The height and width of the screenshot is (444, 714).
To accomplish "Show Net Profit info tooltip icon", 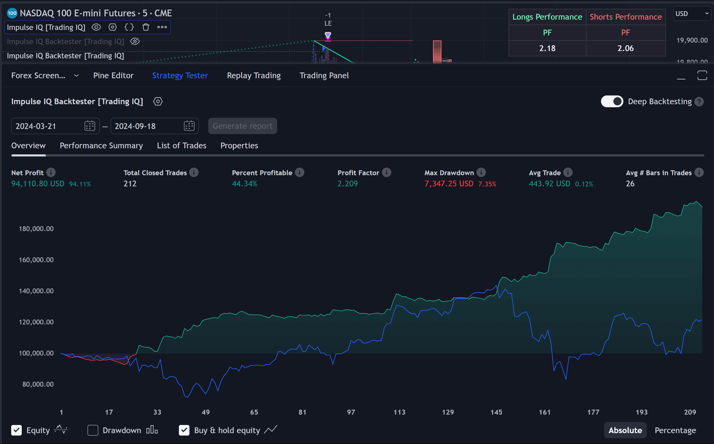I will [51, 172].
